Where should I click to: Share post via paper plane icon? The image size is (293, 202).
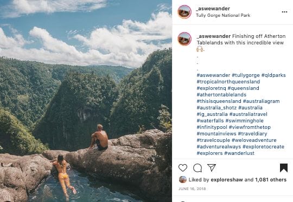point(212,168)
